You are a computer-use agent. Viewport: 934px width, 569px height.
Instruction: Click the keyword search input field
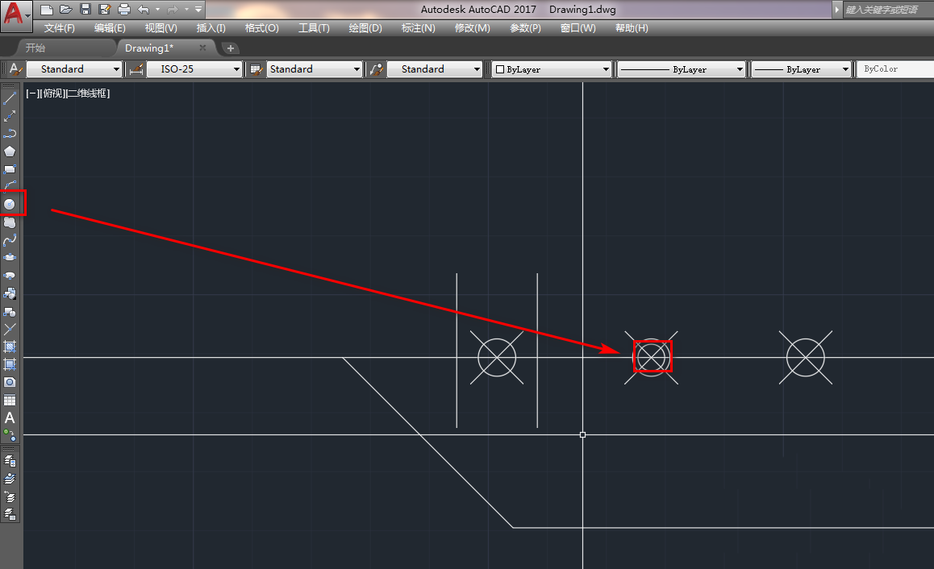887,10
